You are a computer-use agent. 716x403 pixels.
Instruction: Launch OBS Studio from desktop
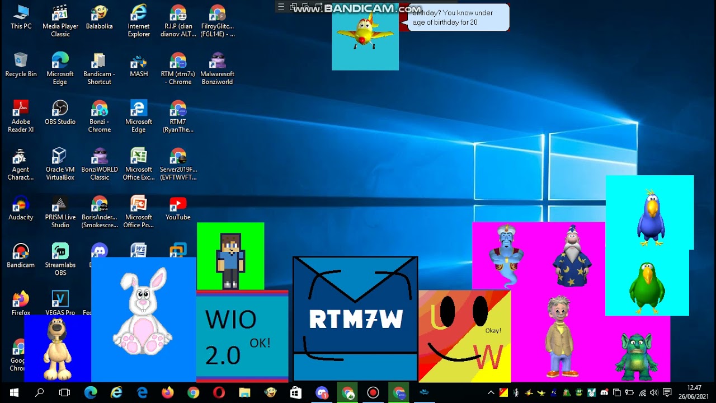point(60,113)
